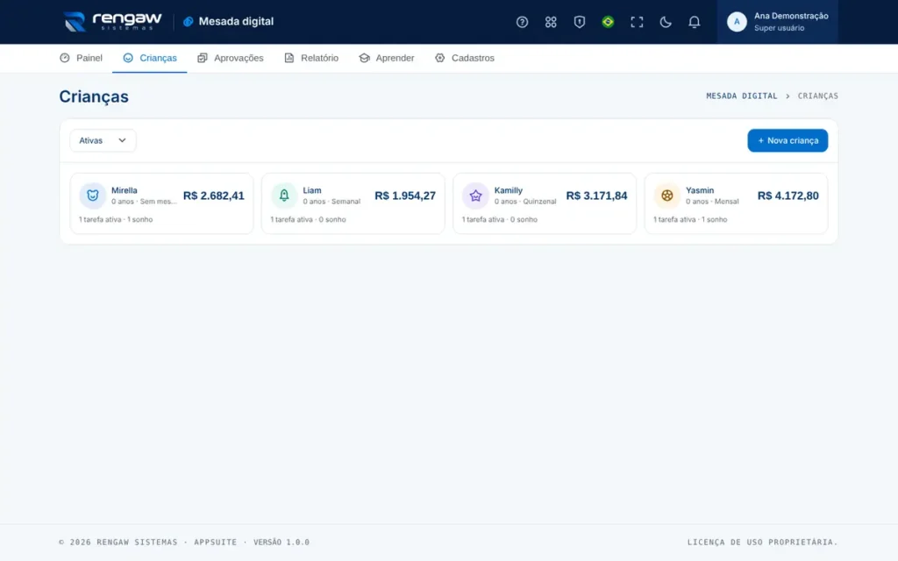The height and width of the screenshot is (561, 898).
Task: Open the Liam child name
Action: [312, 190]
